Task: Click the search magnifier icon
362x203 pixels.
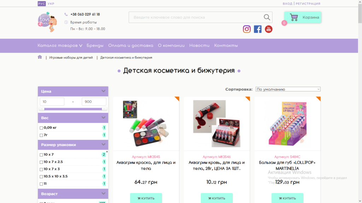Action: click(267, 17)
